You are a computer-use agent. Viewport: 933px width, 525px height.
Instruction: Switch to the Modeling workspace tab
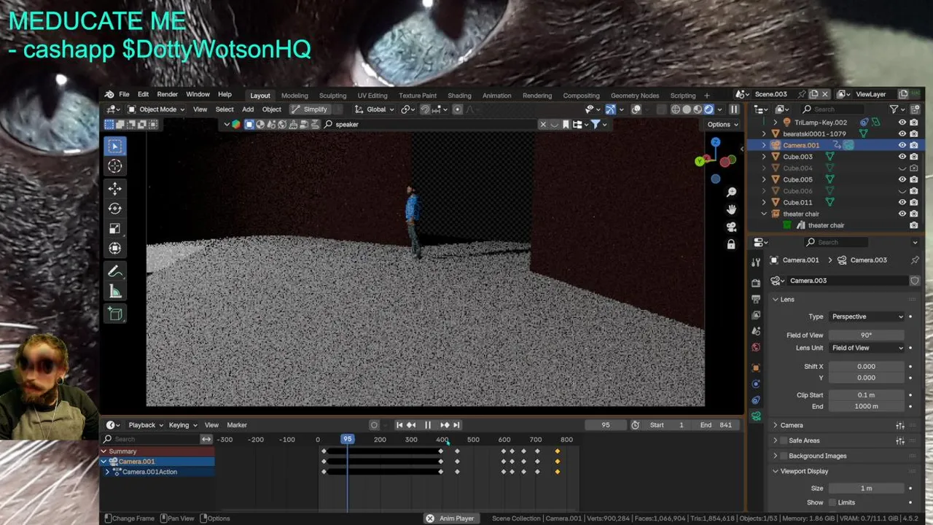[x=294, y=96]
